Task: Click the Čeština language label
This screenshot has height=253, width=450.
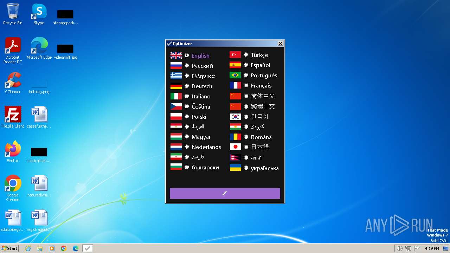Action: 201,106
